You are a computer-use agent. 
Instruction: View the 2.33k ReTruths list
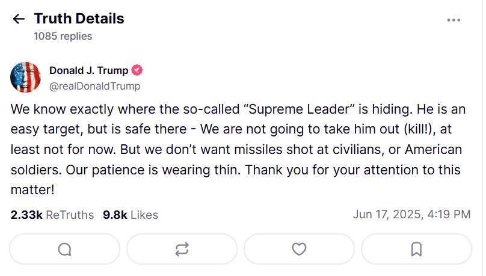tap(52, 215)
